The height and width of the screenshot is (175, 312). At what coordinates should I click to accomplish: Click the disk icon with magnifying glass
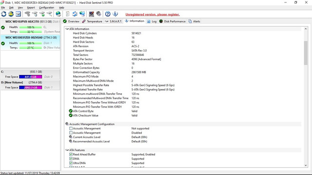tap(49, 14)
